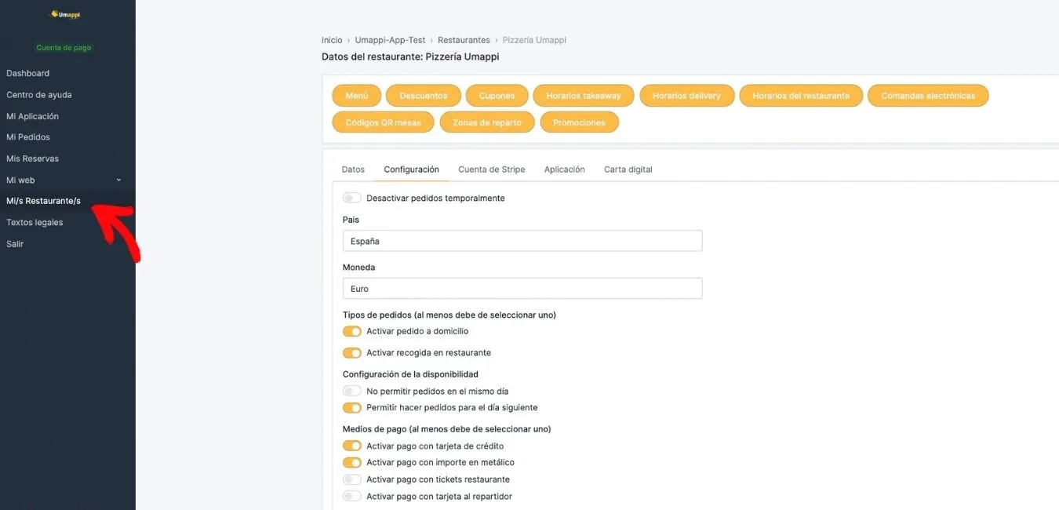Switch to the Cuenta de Stripe tab
1059x510 pixels.
(x=492, y=169)
